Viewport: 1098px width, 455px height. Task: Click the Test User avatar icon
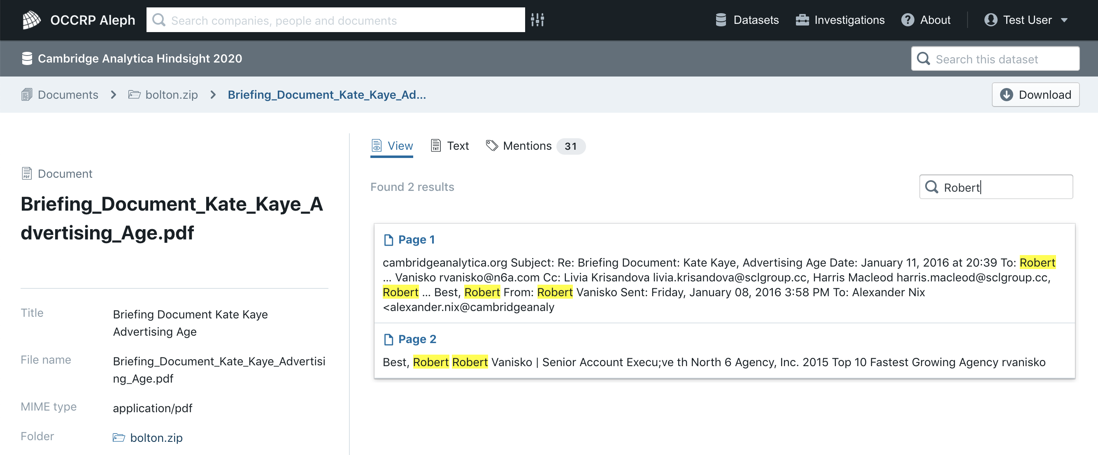[x=991, y=20]
